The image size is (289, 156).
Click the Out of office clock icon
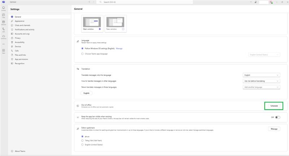[78, 106]
